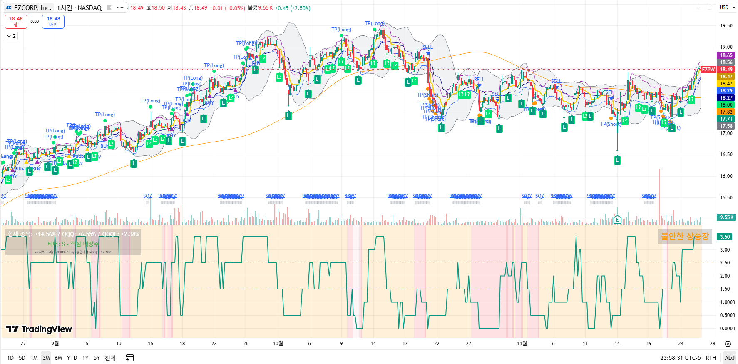738x364 pixels.
Task: Click the red EZPW price axis label
Action: (x=708, y=70)
